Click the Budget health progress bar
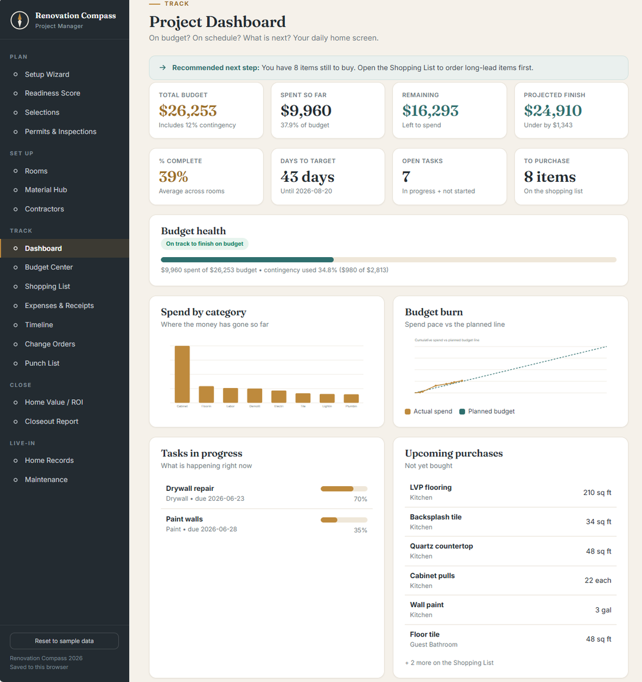This screenshot has width=642, height=682. 388,259
